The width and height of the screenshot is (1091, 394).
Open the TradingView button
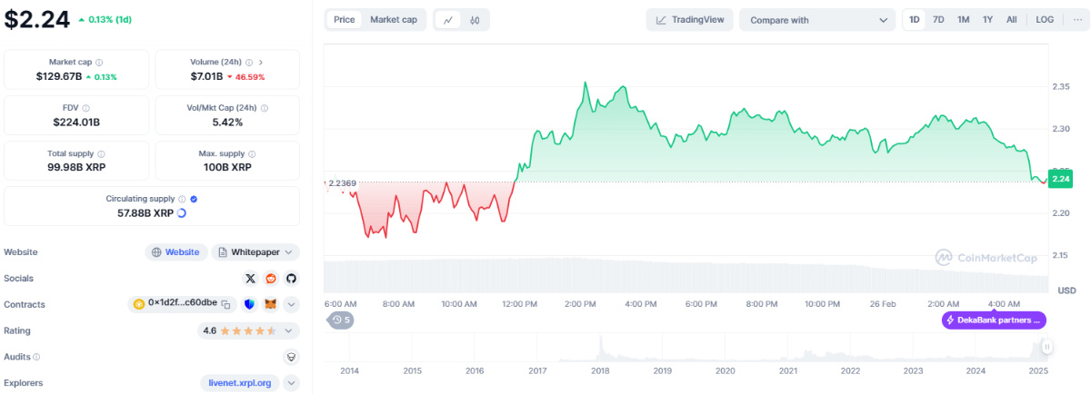(690, 20)
